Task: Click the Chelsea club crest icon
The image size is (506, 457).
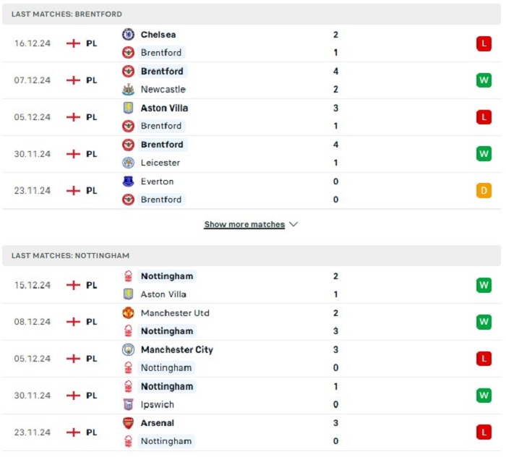Action: [128, 34]
